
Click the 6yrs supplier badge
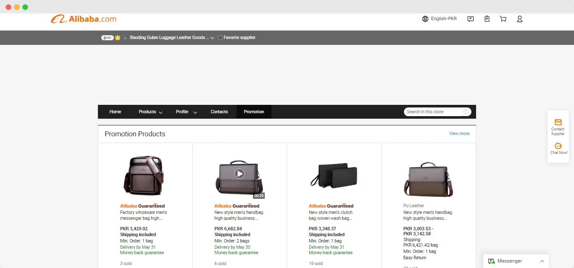tap(108, 37)
